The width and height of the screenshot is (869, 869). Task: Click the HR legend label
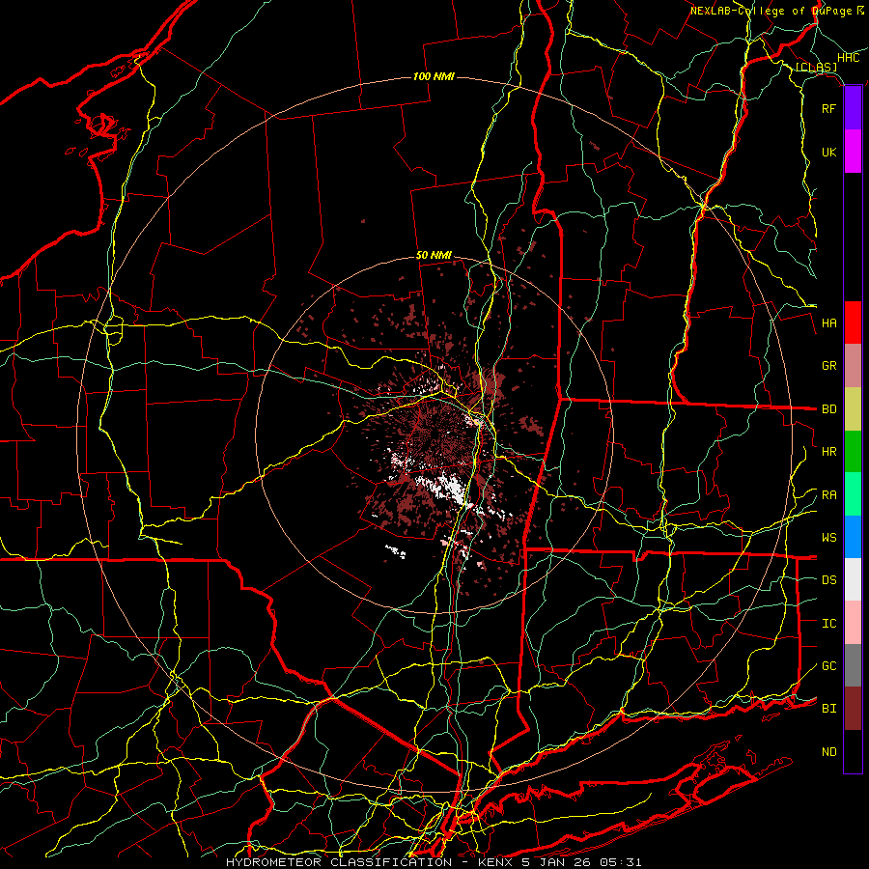pos(829,452)
